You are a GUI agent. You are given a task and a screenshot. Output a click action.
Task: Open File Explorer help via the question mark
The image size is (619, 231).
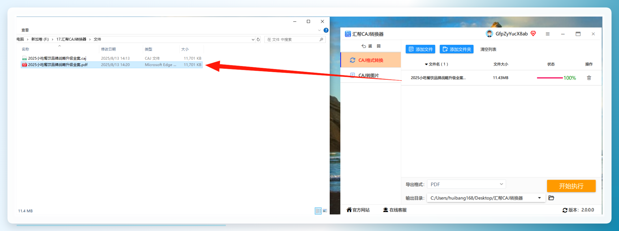(x=326, y=30)
